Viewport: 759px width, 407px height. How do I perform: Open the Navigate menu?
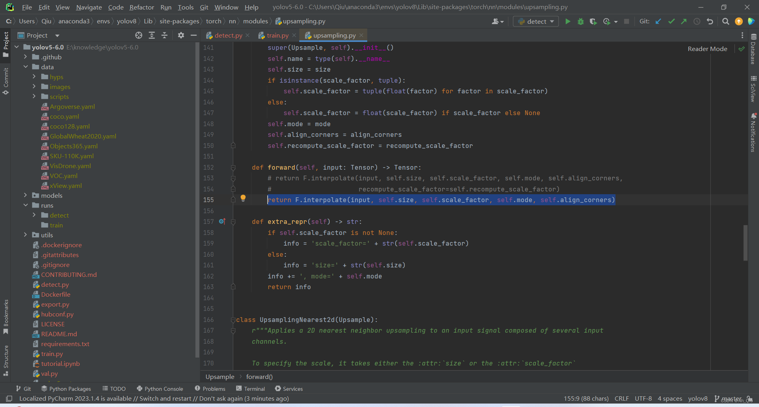(x=88, y=7)
